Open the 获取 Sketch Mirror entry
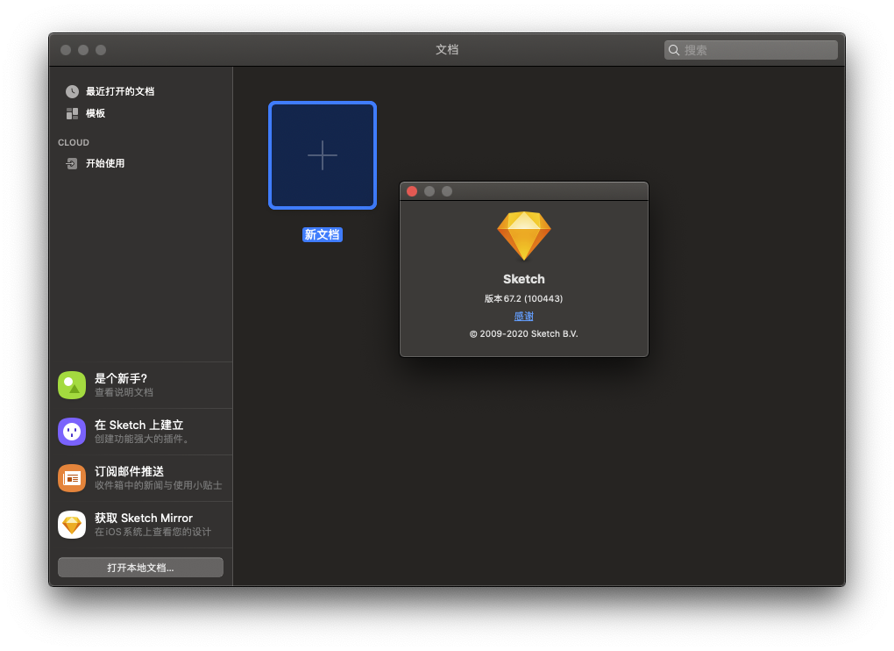 click(x=141, y=525)
